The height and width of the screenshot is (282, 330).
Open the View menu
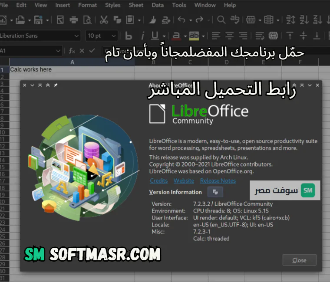pos(41,5)
